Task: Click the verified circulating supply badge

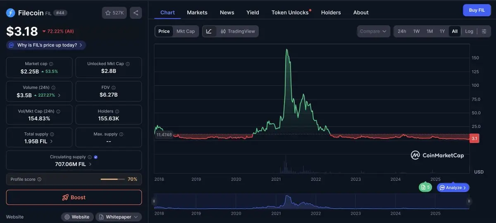Action: pos(96,157)
